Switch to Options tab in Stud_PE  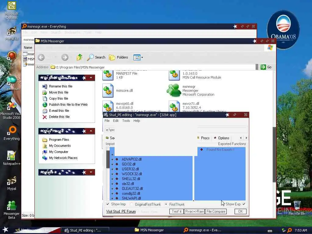pos(222,138)
